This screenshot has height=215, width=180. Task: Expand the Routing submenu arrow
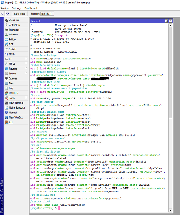point(26,69)
